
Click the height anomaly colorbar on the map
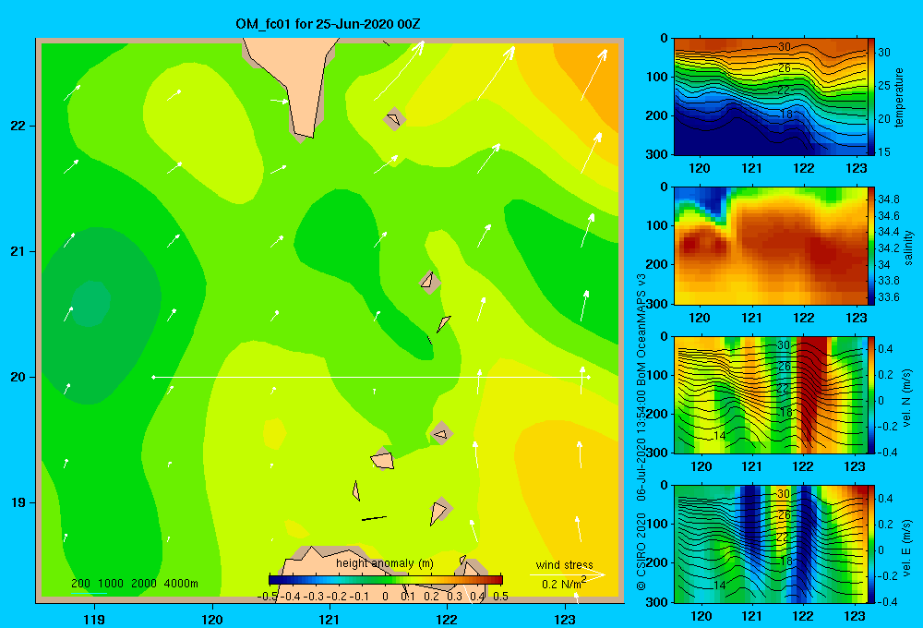coord(386,580)
